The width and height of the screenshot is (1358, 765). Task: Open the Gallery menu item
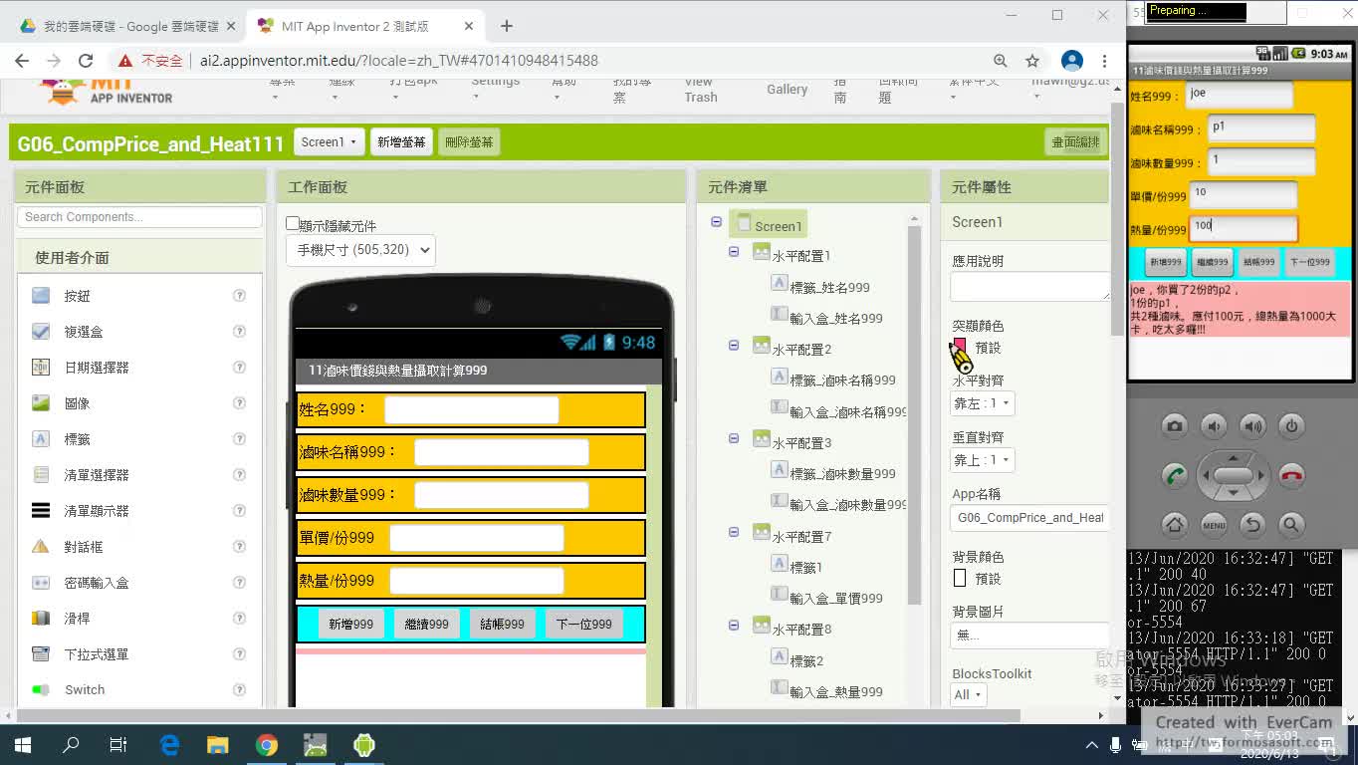(787, 90)
